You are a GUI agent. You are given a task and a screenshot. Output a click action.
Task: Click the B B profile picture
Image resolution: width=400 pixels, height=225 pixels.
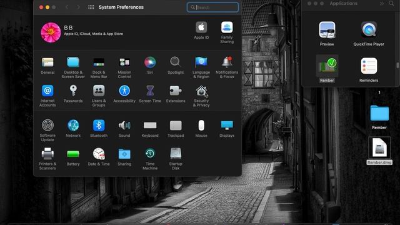(x=51, y=32)
